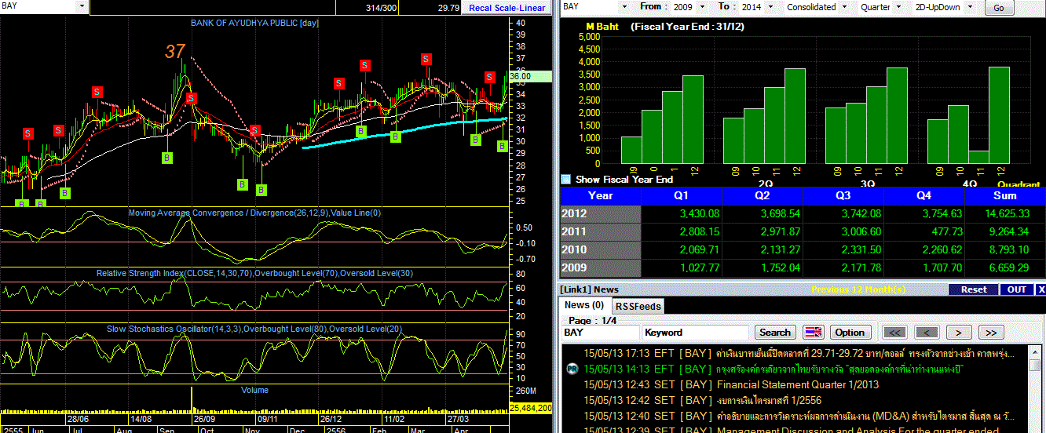The image size is (1046, 433).
Task: Click the news symbol field containing BAY
Action: pos(600,333)
